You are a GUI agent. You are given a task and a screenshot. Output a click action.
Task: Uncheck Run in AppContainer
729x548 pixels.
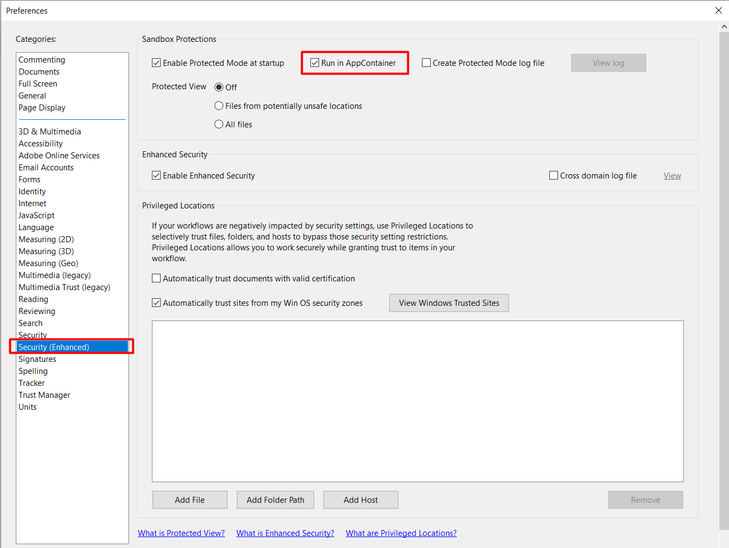click(314, 63)
